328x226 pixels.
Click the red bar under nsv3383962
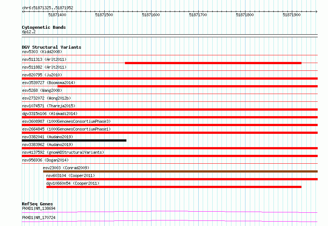(170, 148)
